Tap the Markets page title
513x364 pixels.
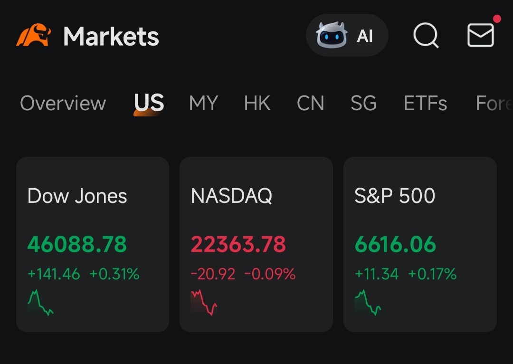111,36
